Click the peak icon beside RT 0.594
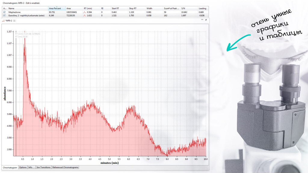 [x=85, y=12]
